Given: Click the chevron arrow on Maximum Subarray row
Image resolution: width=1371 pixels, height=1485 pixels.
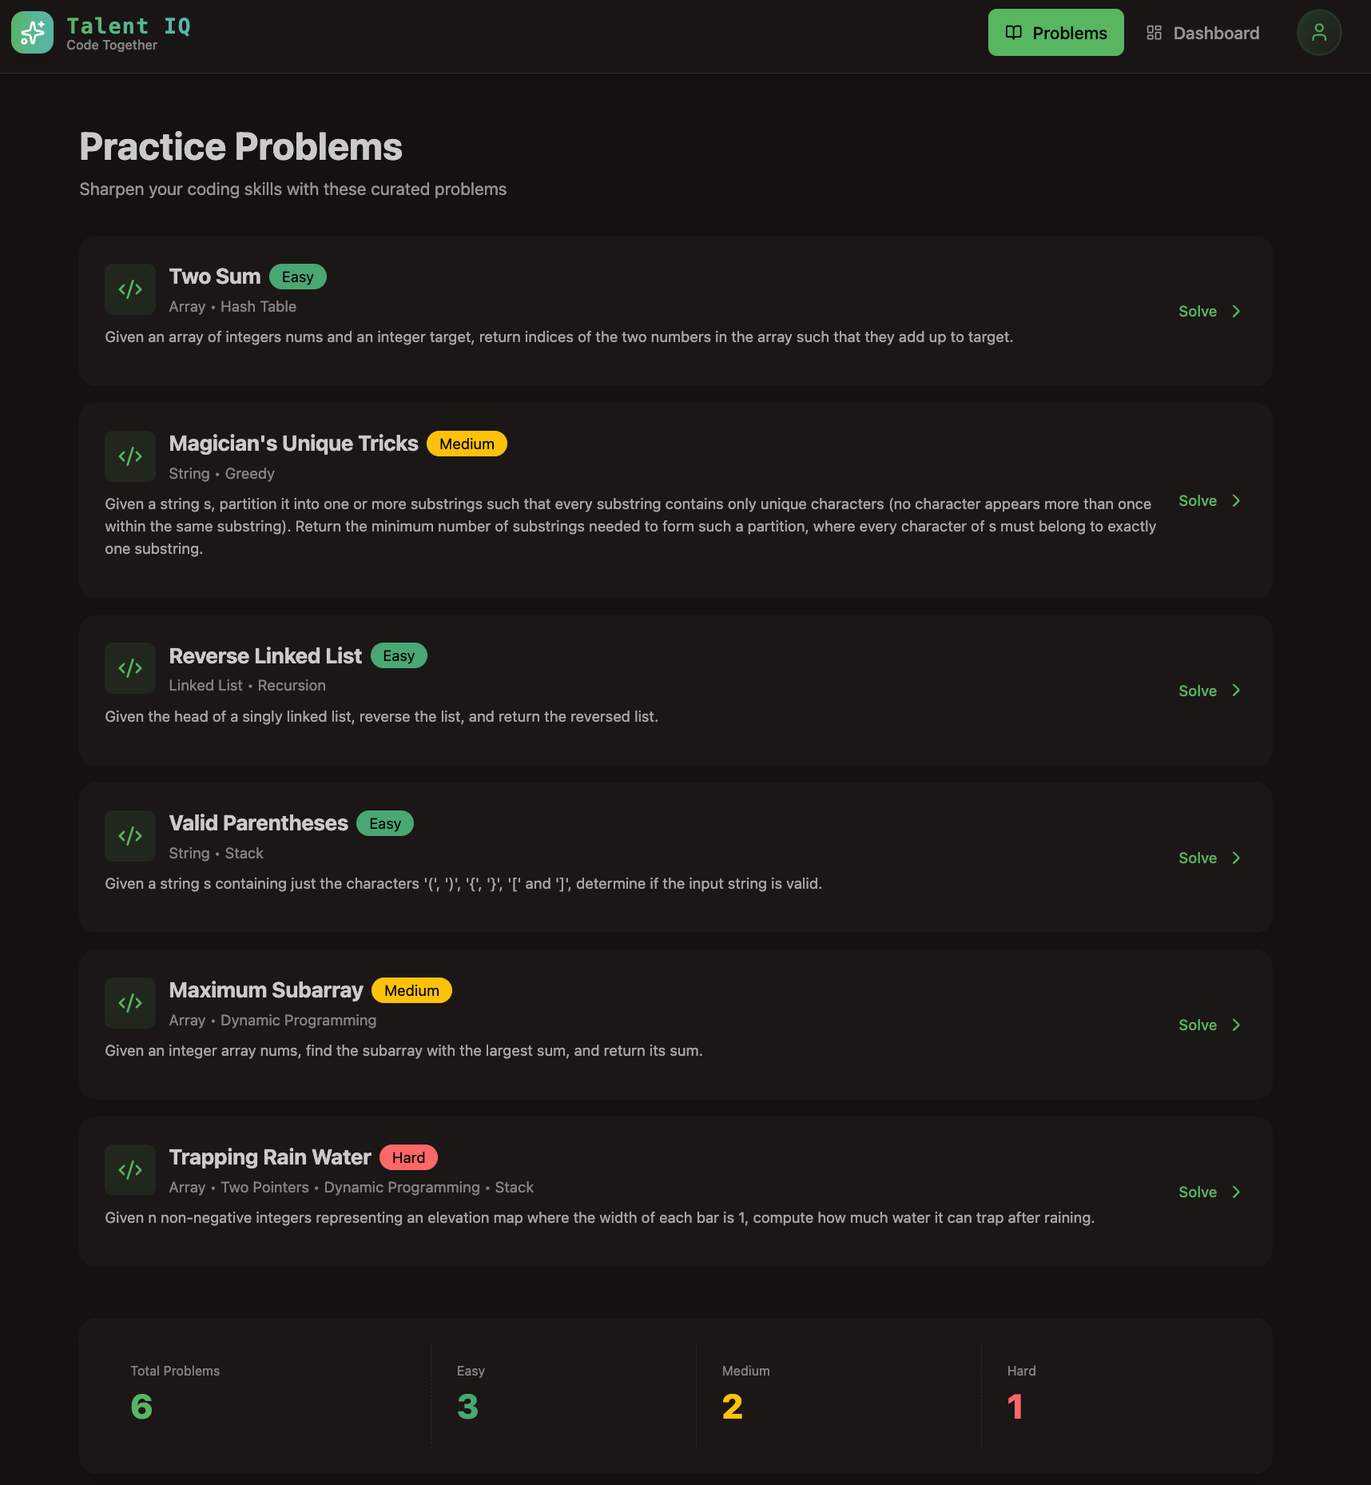Looking at the screenshot, I should (1236, 1025).
